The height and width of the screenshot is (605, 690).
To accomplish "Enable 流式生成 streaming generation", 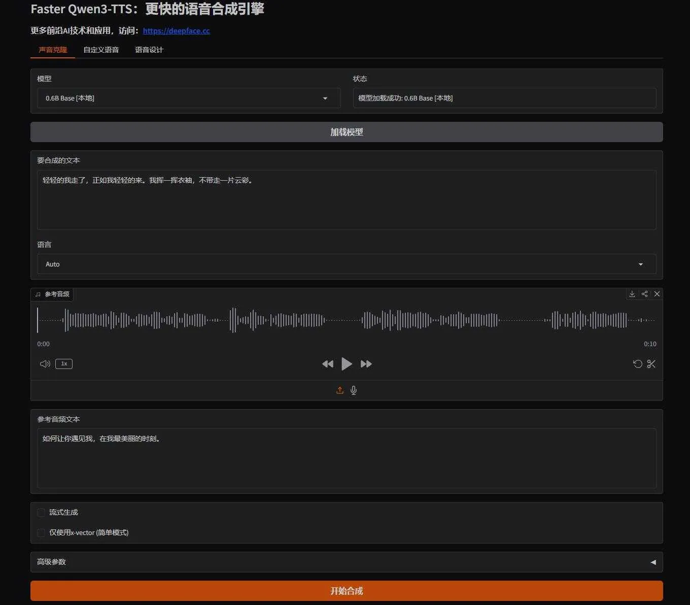I will tap(41, 512).
